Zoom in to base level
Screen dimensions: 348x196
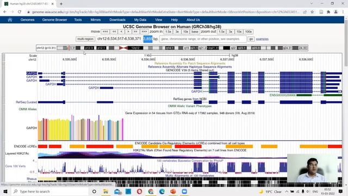[195, 32]
